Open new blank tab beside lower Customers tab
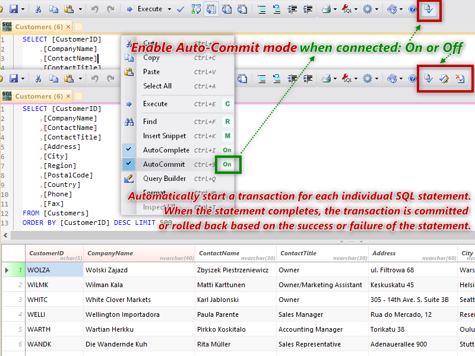 click(x=78, y=96)
